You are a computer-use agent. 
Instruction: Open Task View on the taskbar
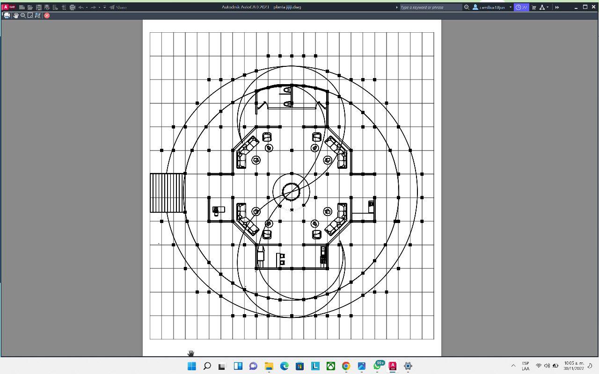[222, 366]
